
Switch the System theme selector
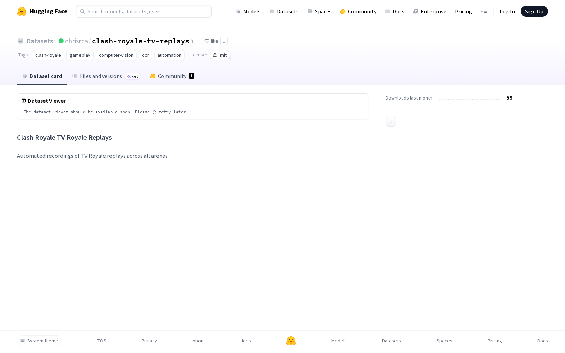[x=40, y=341]
